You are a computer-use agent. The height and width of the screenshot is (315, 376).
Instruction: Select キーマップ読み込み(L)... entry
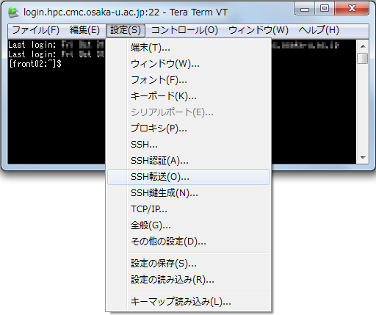188,302
